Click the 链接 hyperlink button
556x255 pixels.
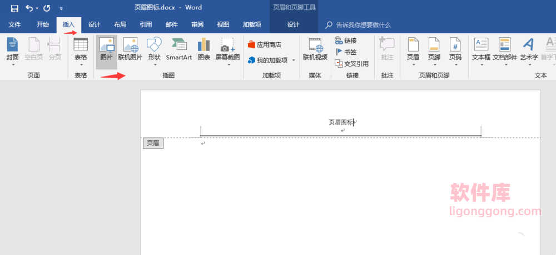click(346, 40)
